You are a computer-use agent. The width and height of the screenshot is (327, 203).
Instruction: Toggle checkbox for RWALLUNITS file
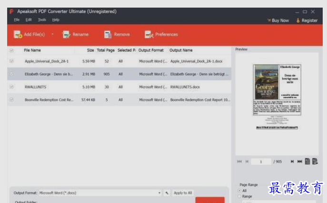[11, 87]
